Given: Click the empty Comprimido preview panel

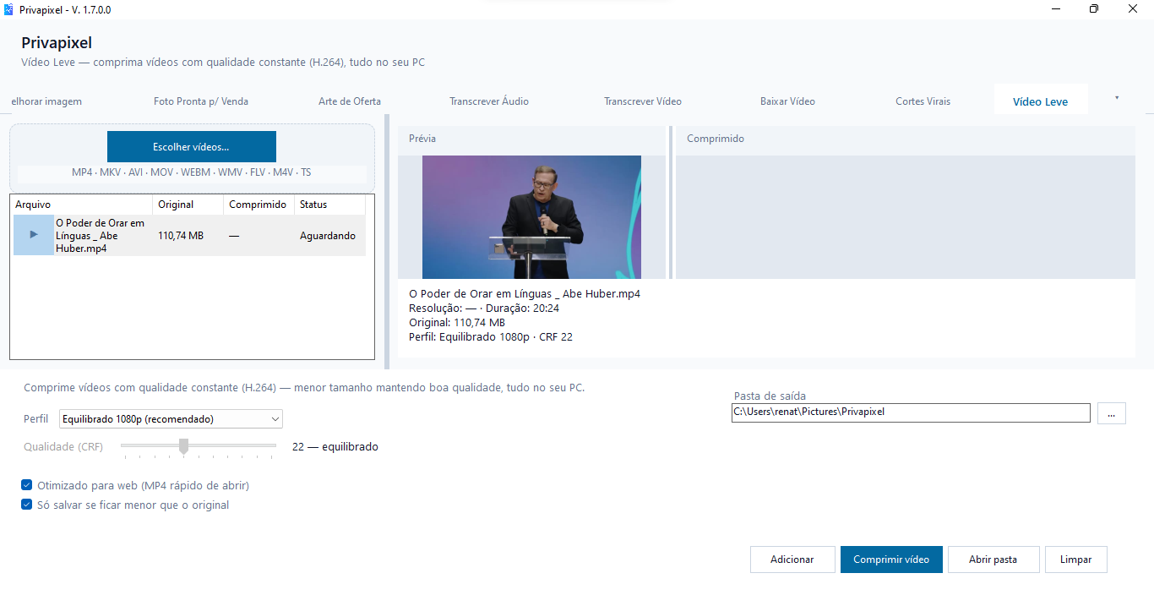Looking at the screenshot, I should click(x=906, y=217).
